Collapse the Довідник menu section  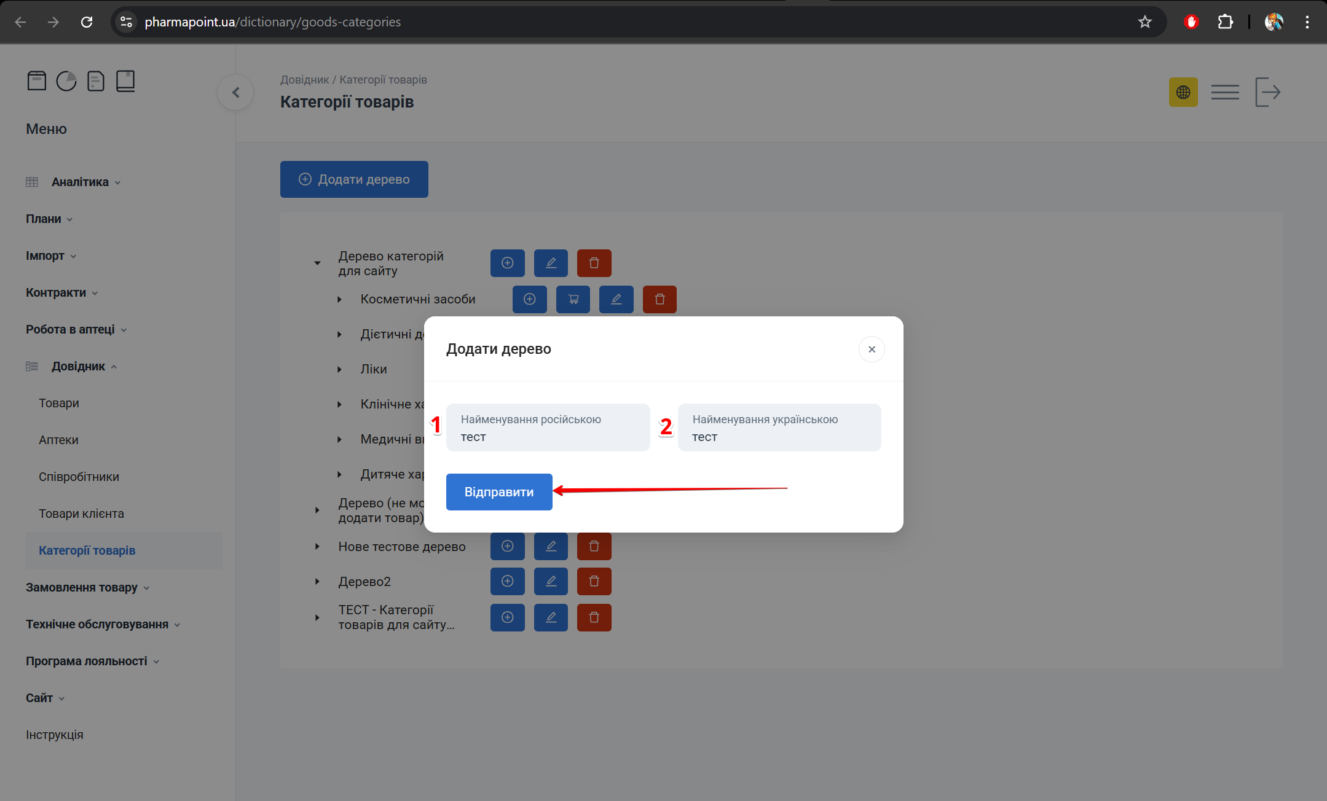[78, 366]
